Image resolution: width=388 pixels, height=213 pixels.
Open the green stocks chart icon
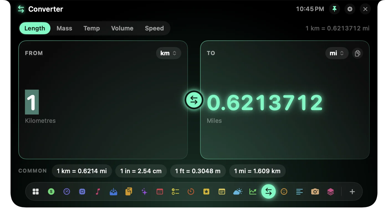(x=253, y=191)
